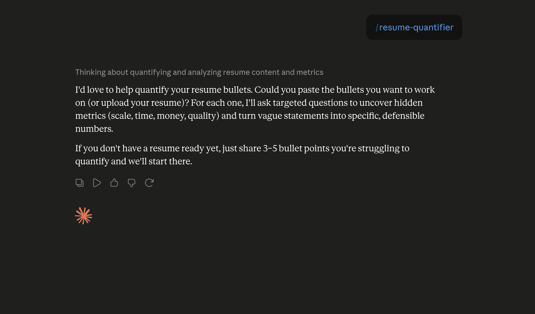
Task: Expand the 'Thinking about quantifying' summary
Action: pos(199,72)
